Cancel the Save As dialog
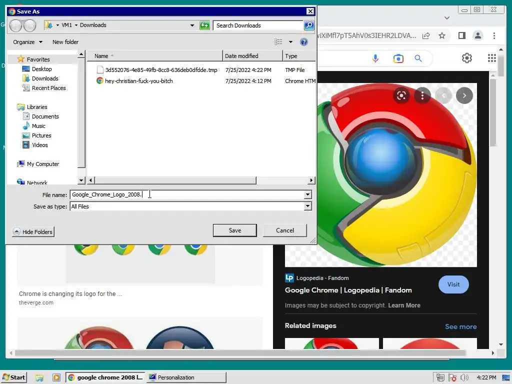512x384 pixels. pyautogui.click(x=284, y=230)
